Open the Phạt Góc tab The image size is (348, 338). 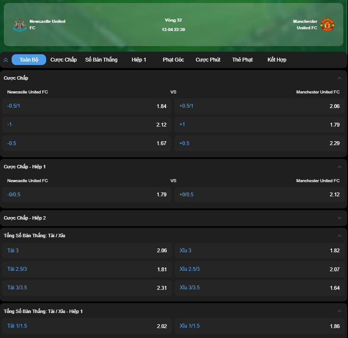click(x=173, y=59)
